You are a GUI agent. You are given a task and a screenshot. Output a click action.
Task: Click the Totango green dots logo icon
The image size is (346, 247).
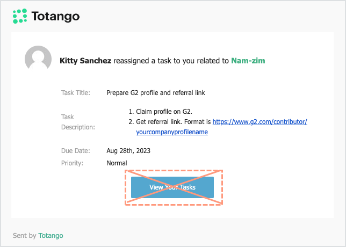pyautogui.click(x=20, y=16)
